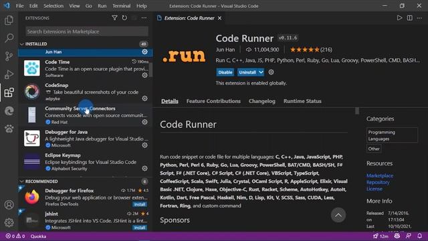Click the Other category tag
Screen dimensions: 428x241
coord(374,149)
